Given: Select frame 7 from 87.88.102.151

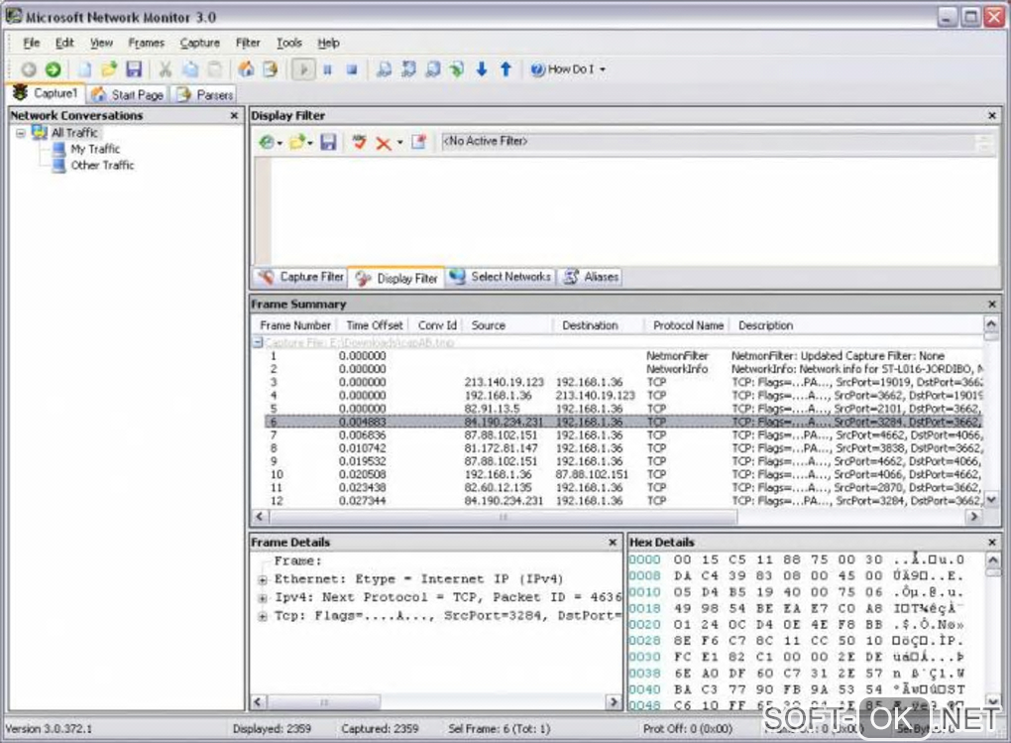Looking at the screenshot, I should 622,435.
